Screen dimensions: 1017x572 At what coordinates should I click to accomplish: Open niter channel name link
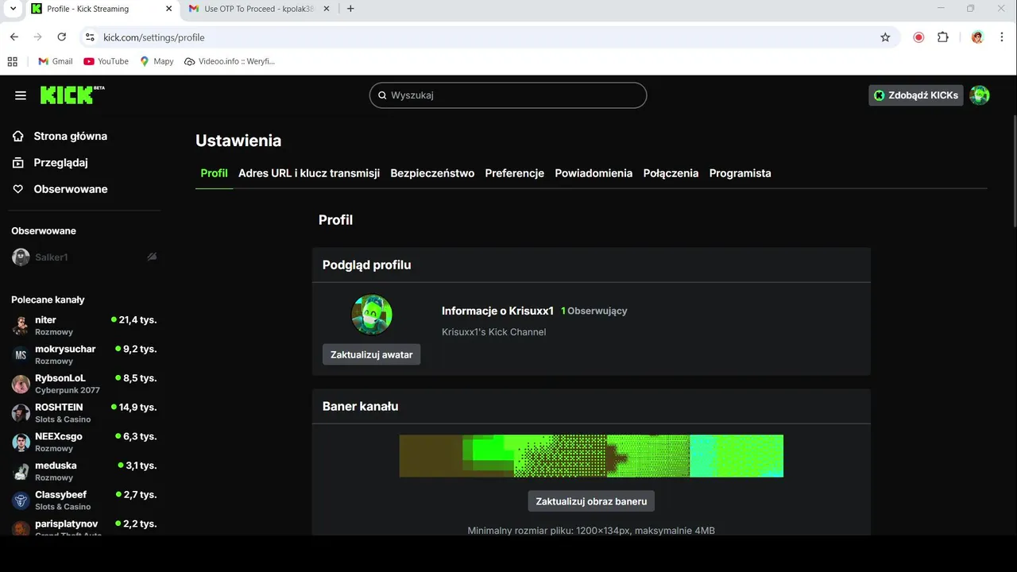pyautogui.click(x=45, y=320)
